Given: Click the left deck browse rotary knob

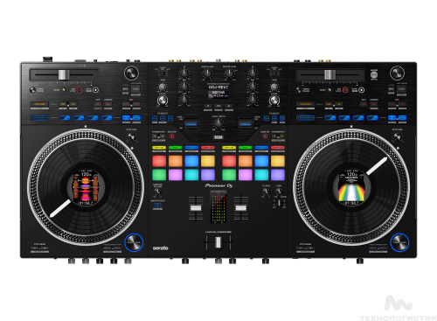Looking at the screenshot, I should click(131, 73).
